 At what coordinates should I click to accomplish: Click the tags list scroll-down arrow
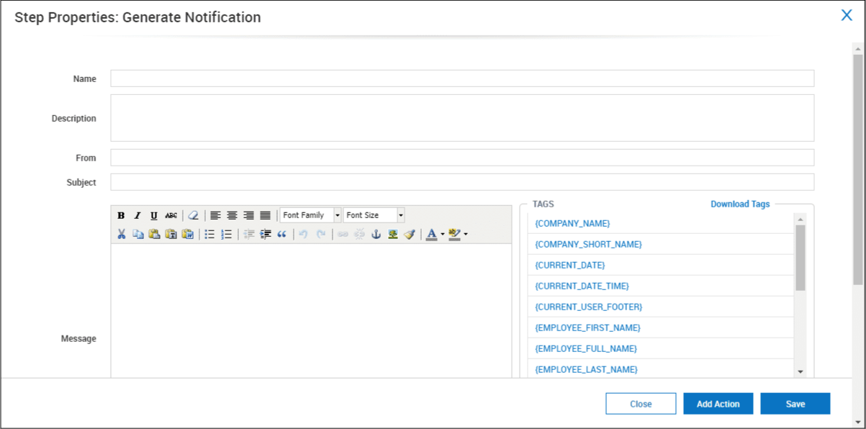click(800, 371)
